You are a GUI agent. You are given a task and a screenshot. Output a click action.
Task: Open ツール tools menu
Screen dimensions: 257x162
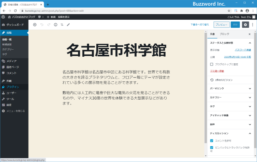coord(14,99)
